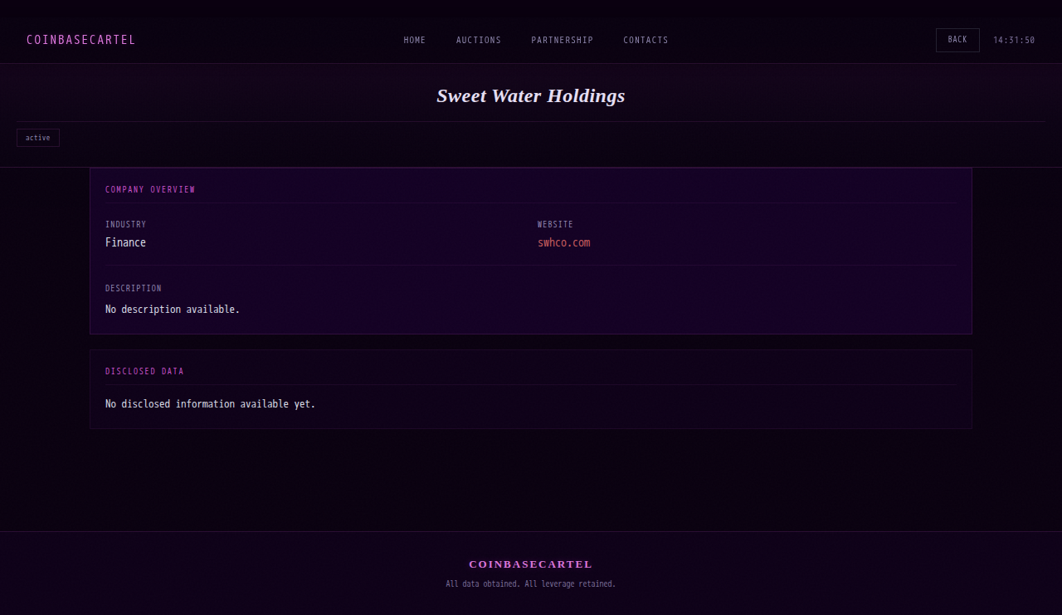Click the 'All data obtained' footer tagline
The height and width of the screenshot is (615, 1062).
(531, 584)
